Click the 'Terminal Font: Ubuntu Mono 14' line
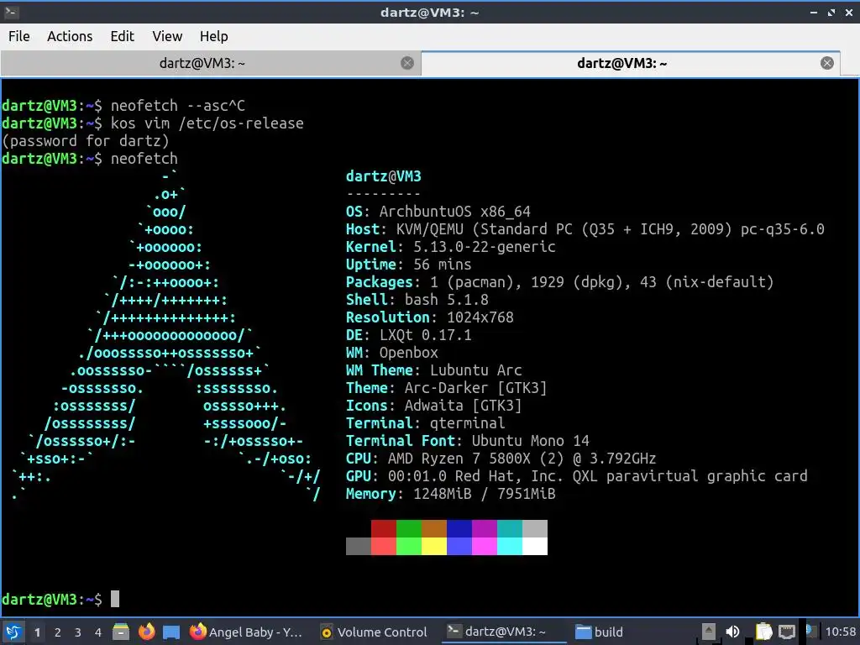This screenshot has height=645, width=860. pyautogui.click(x=467, y=440)
